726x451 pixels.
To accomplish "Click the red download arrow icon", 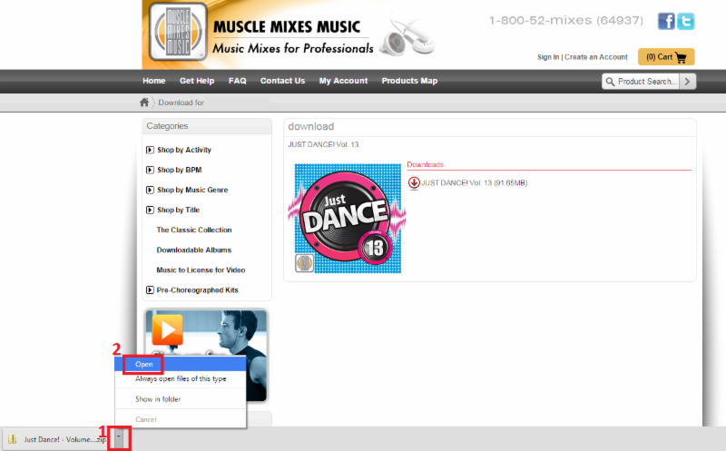I will pyautogui.click(x=414, y=182).
